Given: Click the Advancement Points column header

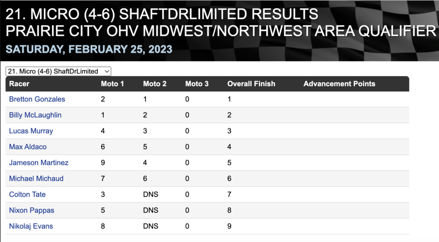Looking at the screenshot, I should pyautogui.click(x=340, y=84).
